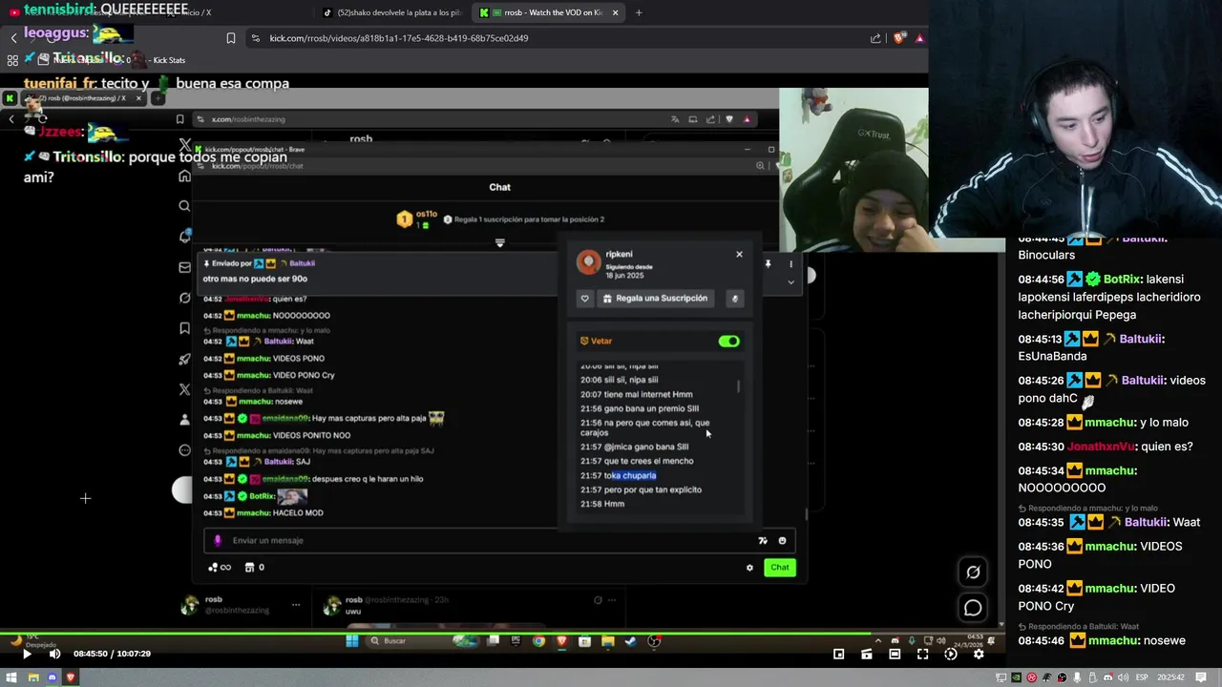Mute ripkeni with the microphone icon
The height and width of the screenshot is (687, 1222).
734,299
